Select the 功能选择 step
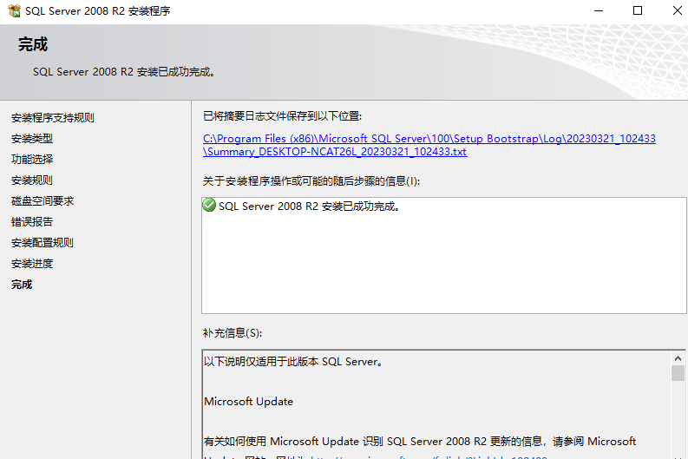The image size is (688, 459). [32, 160]
